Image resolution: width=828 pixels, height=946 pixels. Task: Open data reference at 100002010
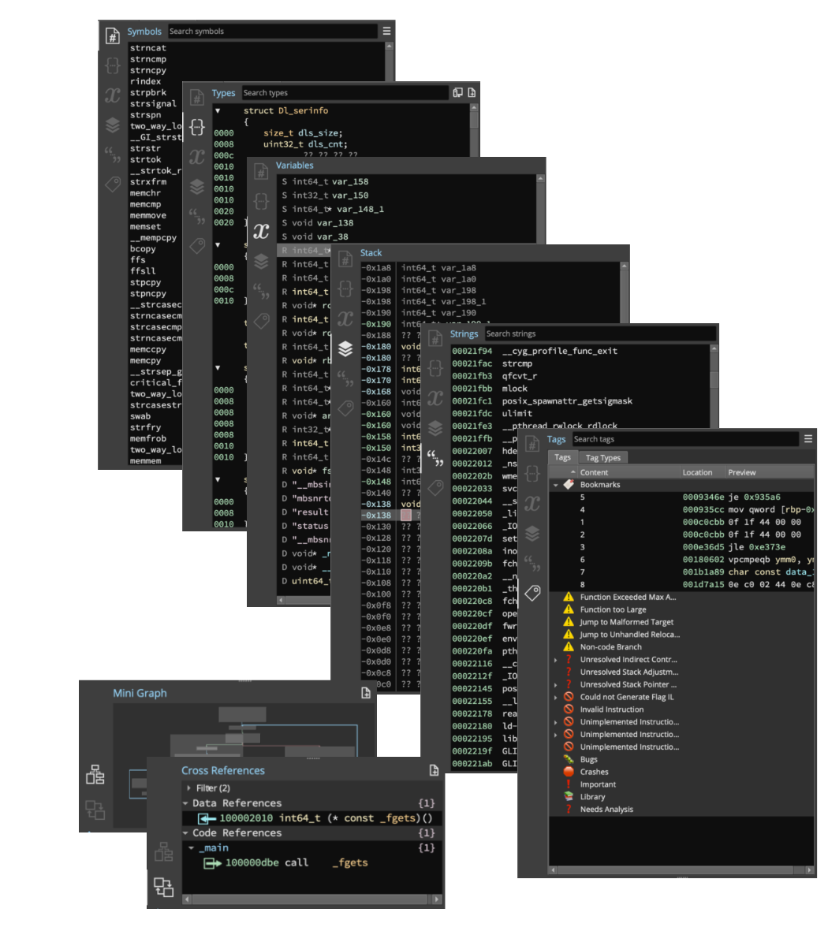(x=313, y=818)
